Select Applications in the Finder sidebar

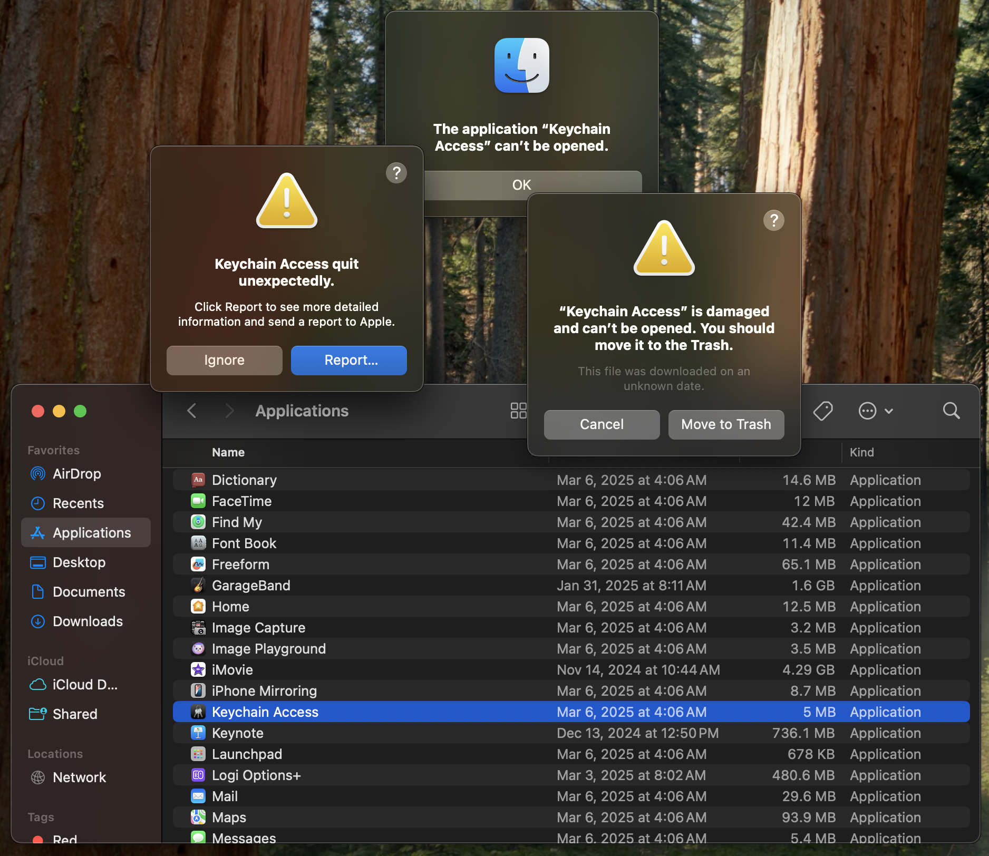(x=86, y=532)
